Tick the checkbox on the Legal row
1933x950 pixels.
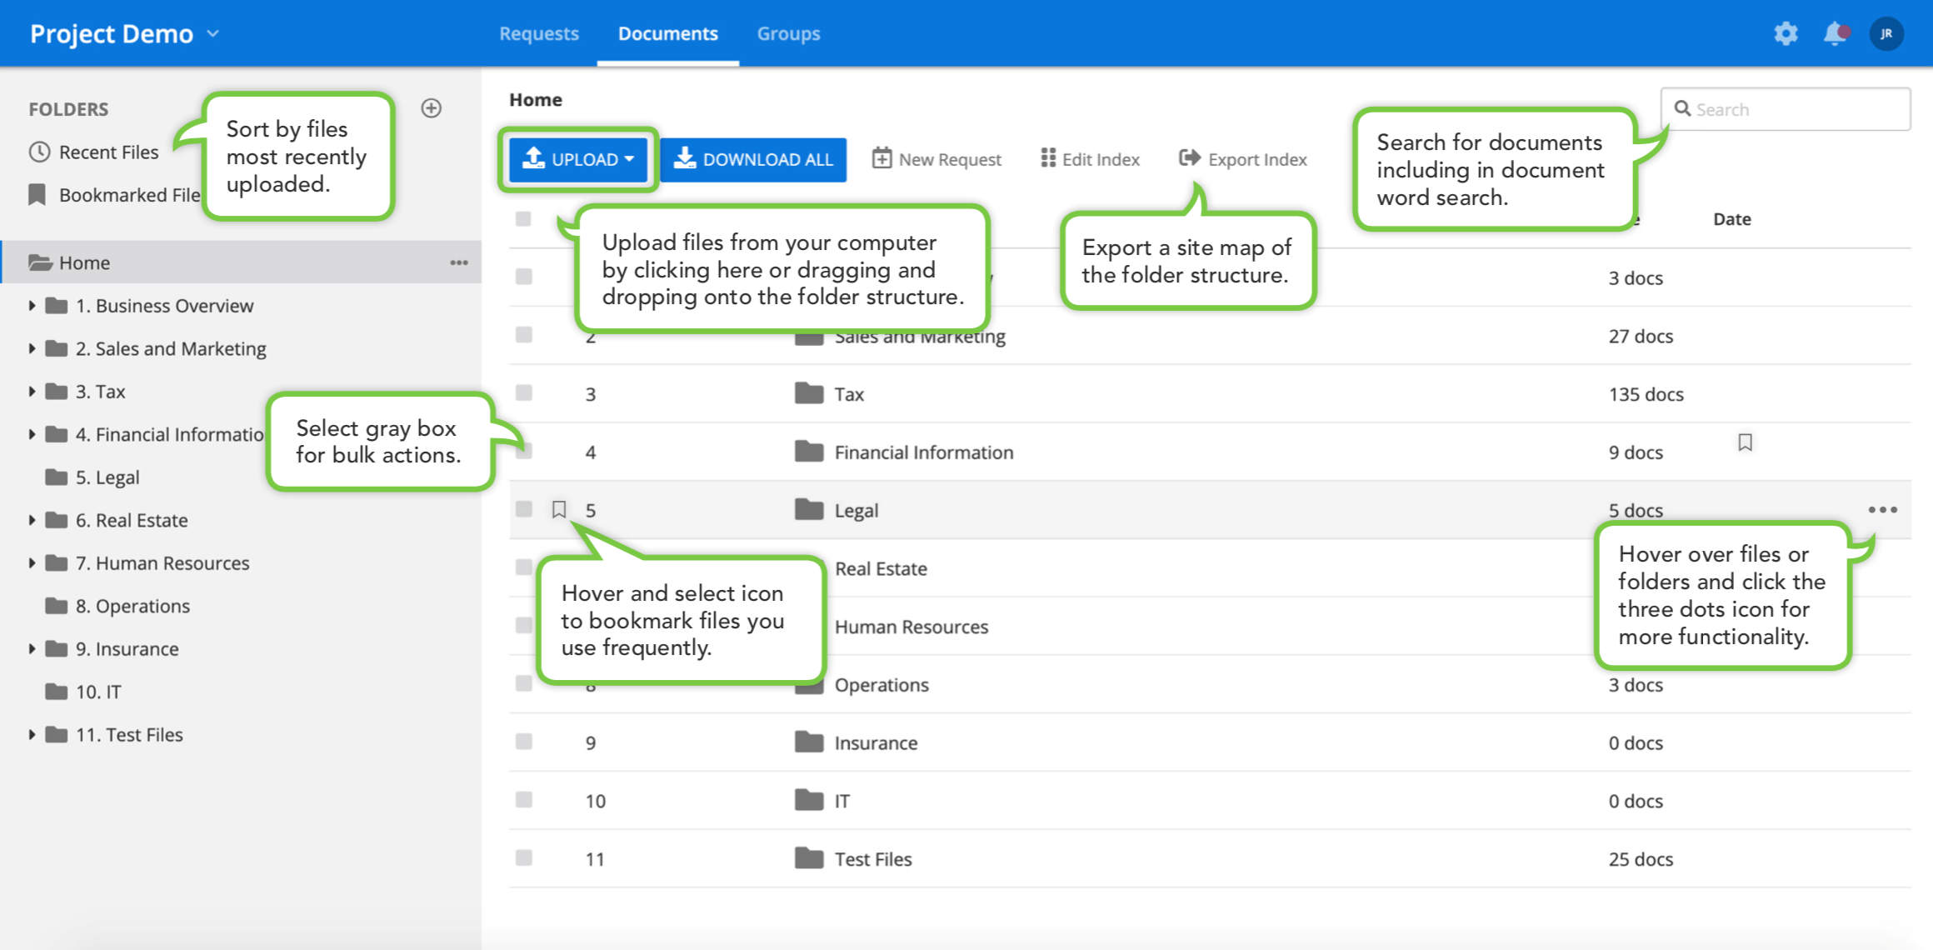coord(523,509)
